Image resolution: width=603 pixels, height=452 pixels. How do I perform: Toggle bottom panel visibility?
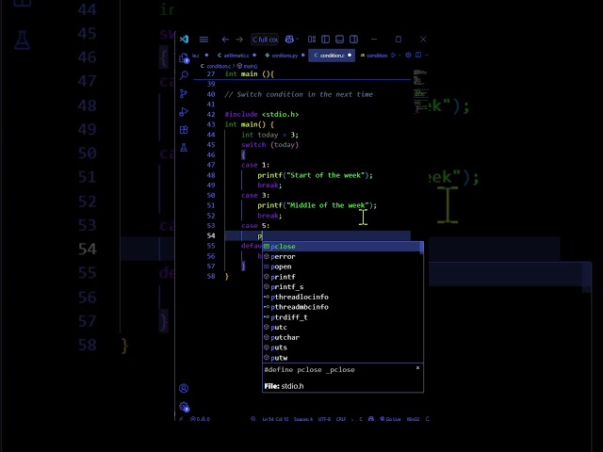(x=339, y=40)
